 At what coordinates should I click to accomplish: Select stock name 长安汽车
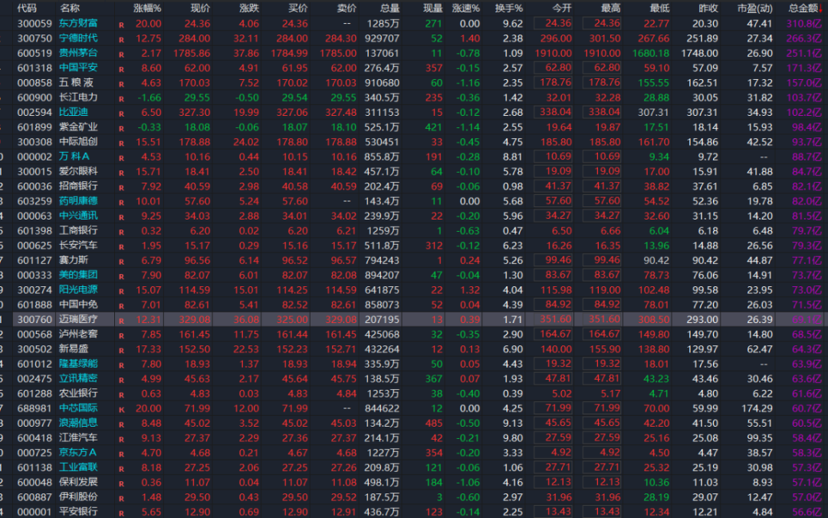78,246
